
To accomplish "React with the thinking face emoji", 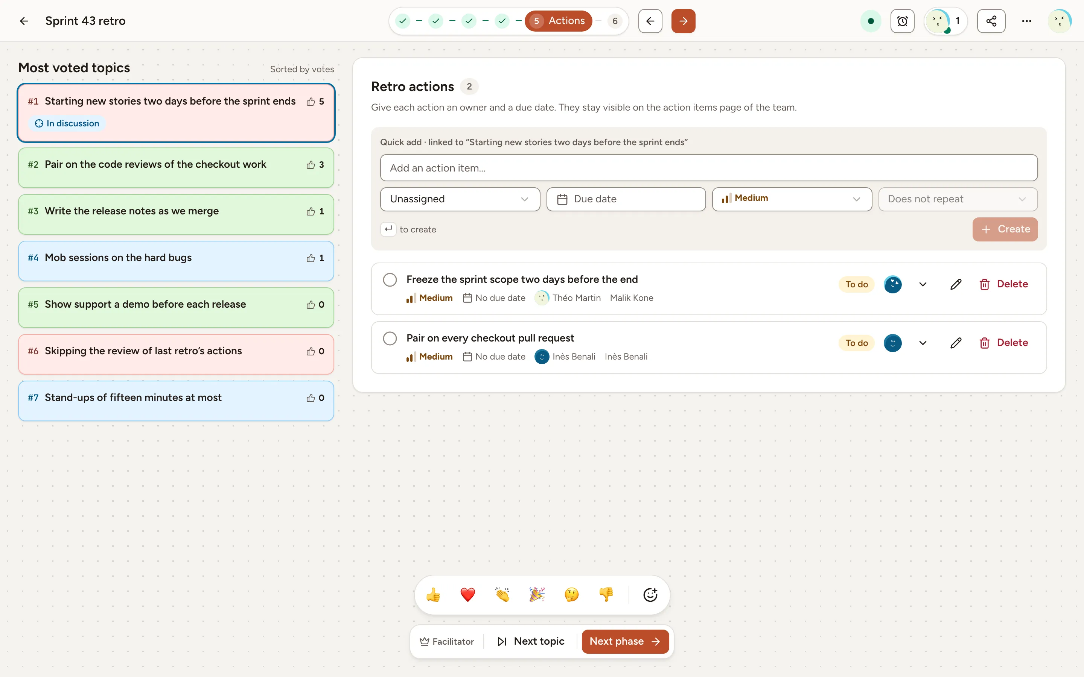I will pos(572,595).
